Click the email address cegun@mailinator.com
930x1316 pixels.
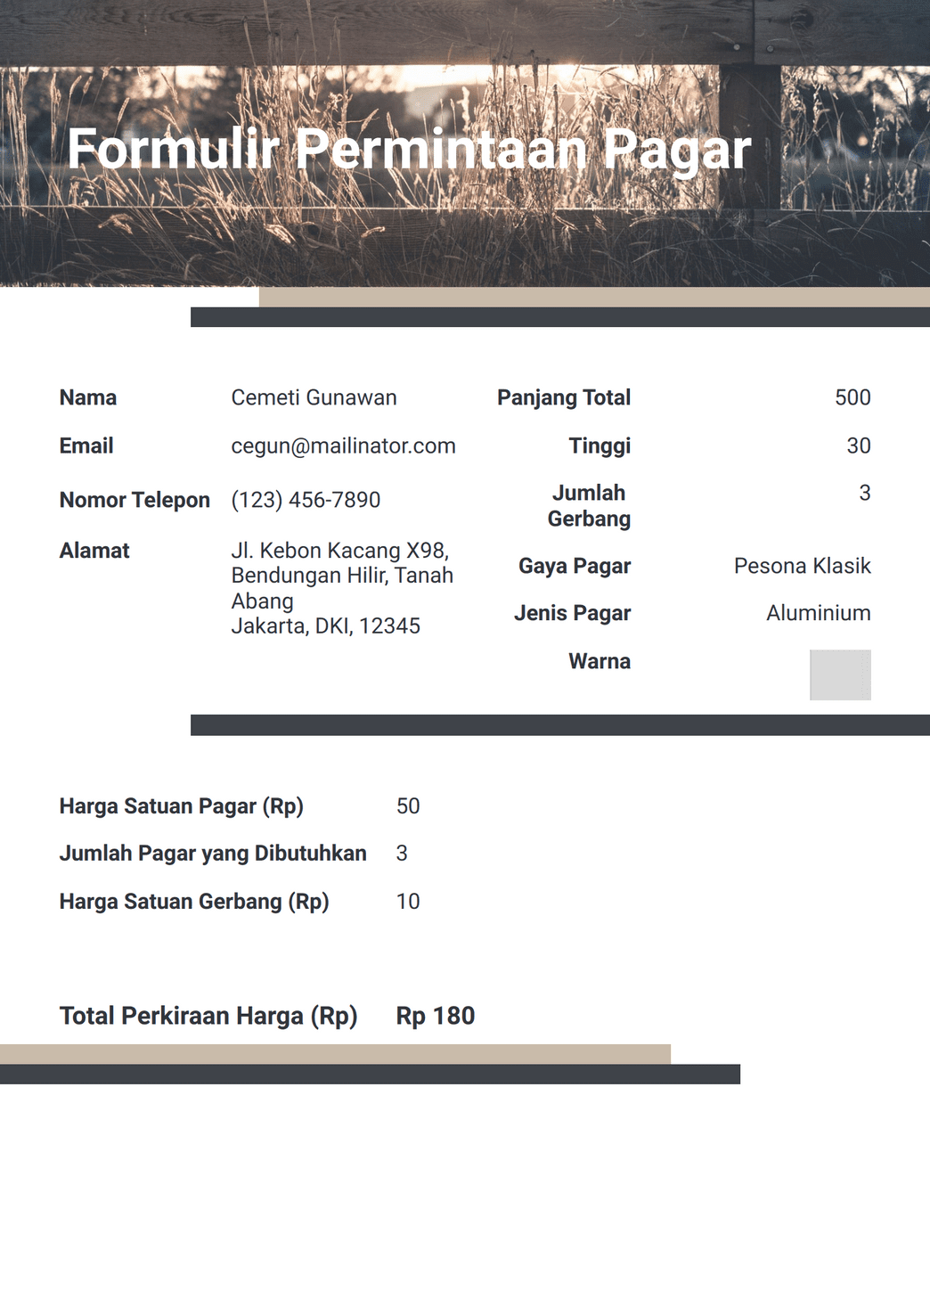click(x=342, y=445)
